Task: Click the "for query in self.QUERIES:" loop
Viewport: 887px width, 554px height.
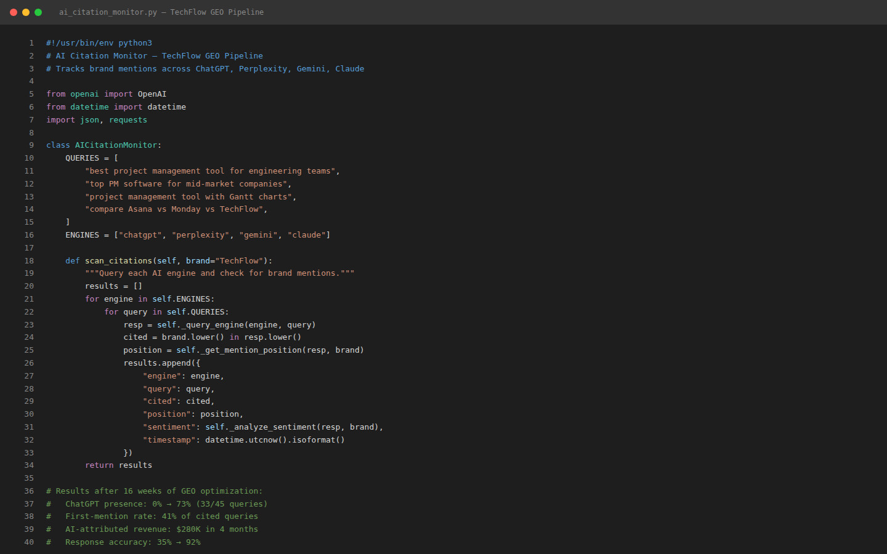Action: tap(166, 312)
